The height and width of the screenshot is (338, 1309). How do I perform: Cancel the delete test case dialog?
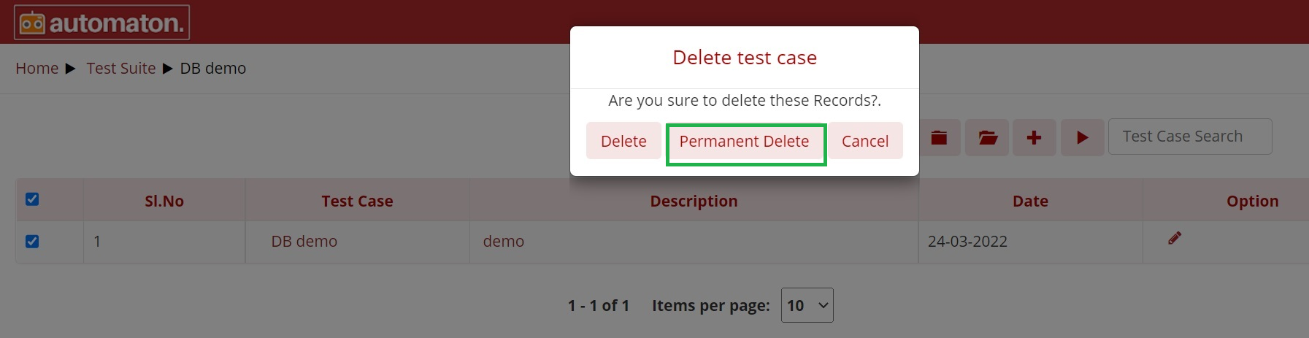[865, 141]
